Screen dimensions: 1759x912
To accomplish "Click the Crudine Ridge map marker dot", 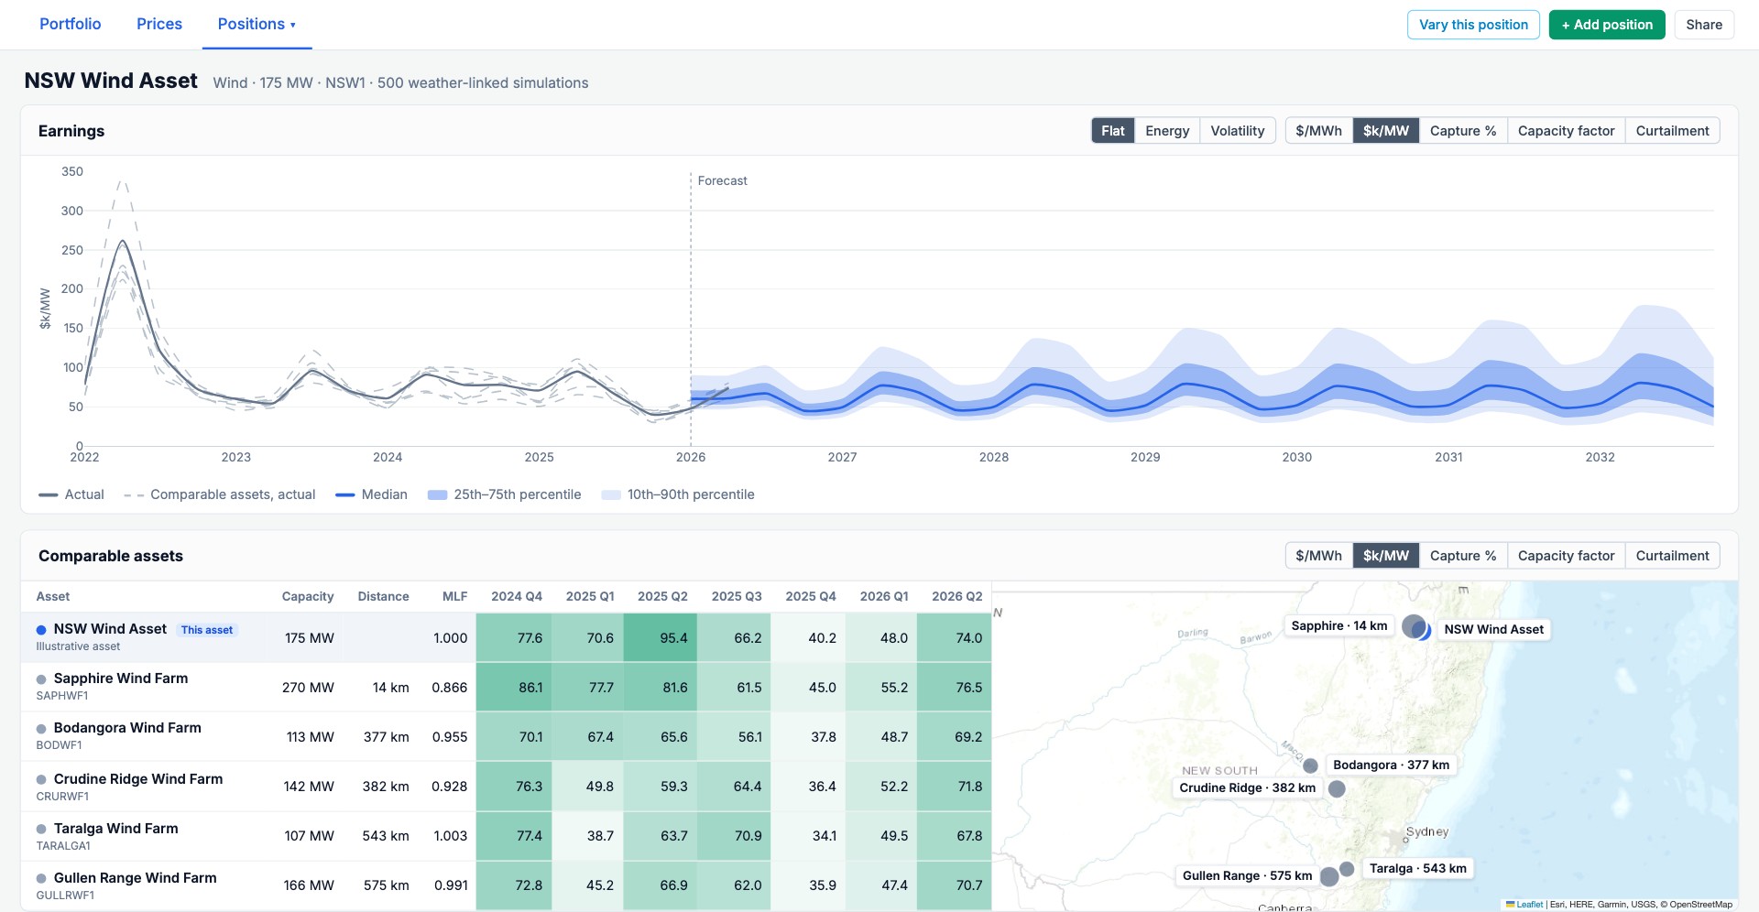I will [x=1337, y=788].
